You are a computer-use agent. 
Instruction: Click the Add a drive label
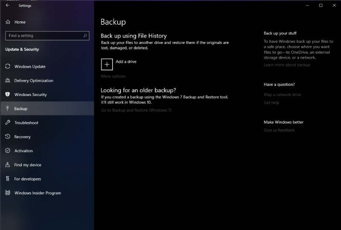(126, 61)
